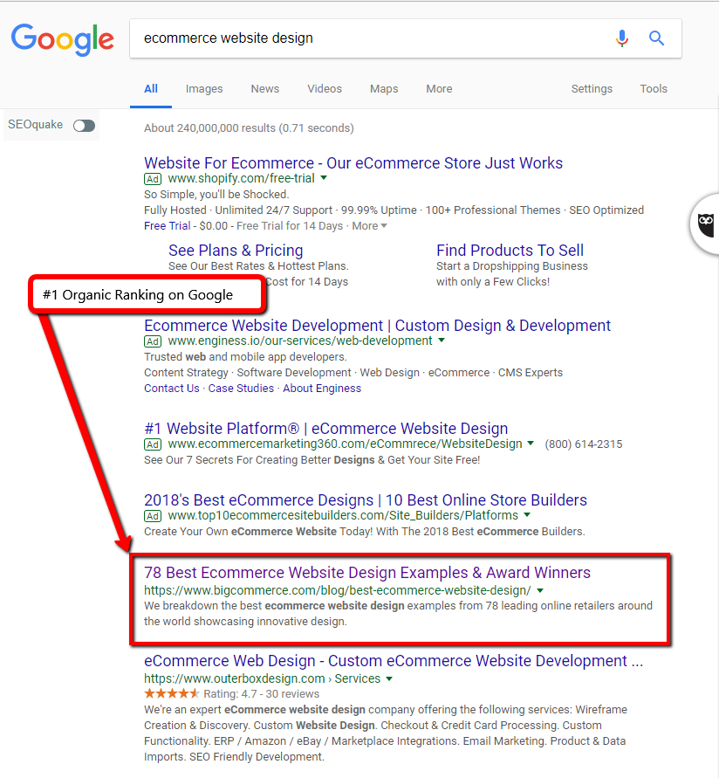The image size is (719, 778).
Task: Click the Ad badge beside ecommercemarketing360 URL
Action: pos(153,444)
